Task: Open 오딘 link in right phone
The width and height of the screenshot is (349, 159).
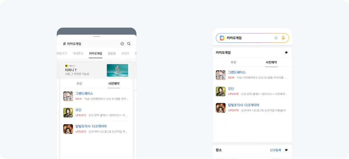Action: pos(231,89)
